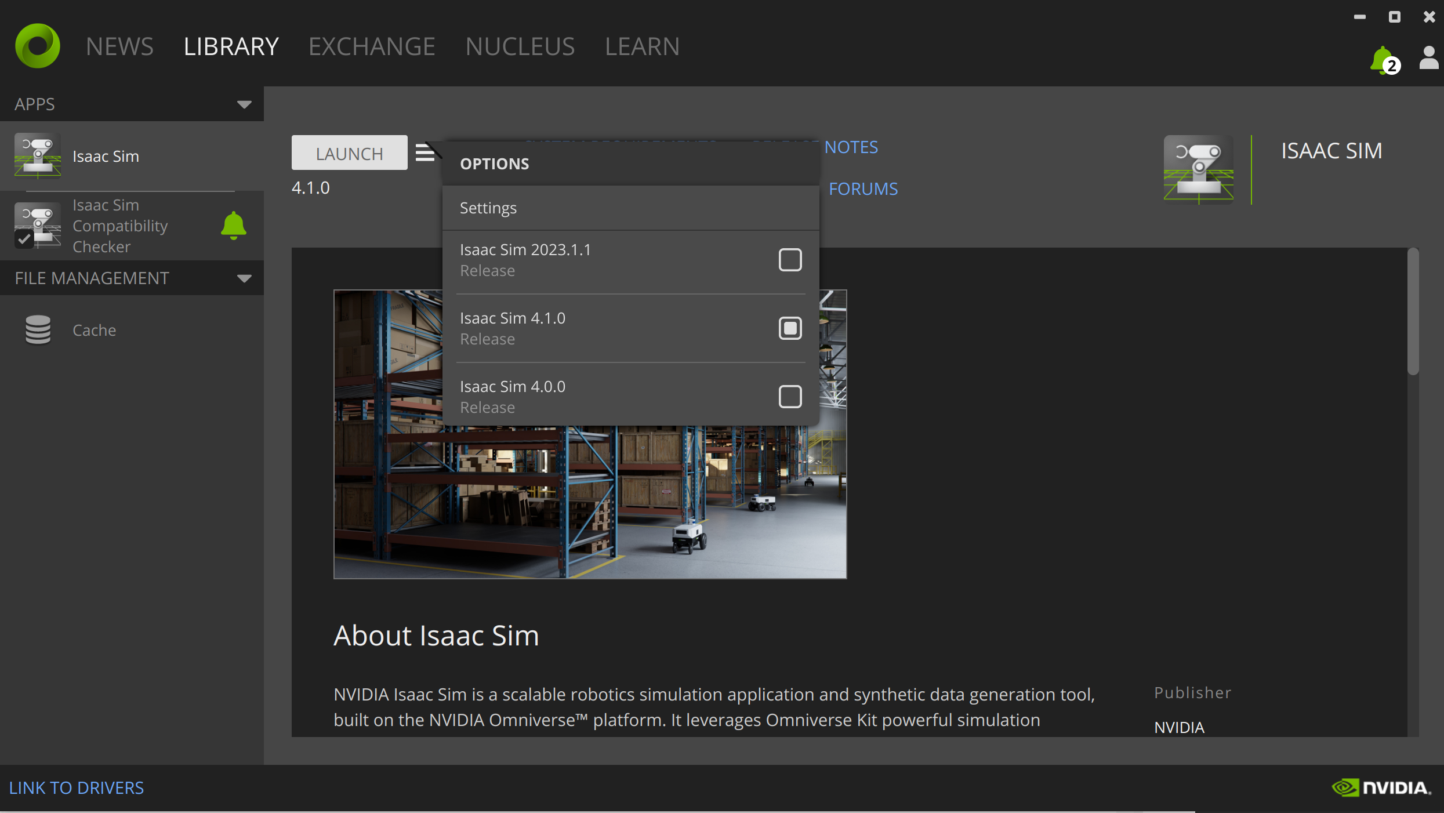
Task: Collapse the APPS section arrow
Action: click(x=244, y=104)
